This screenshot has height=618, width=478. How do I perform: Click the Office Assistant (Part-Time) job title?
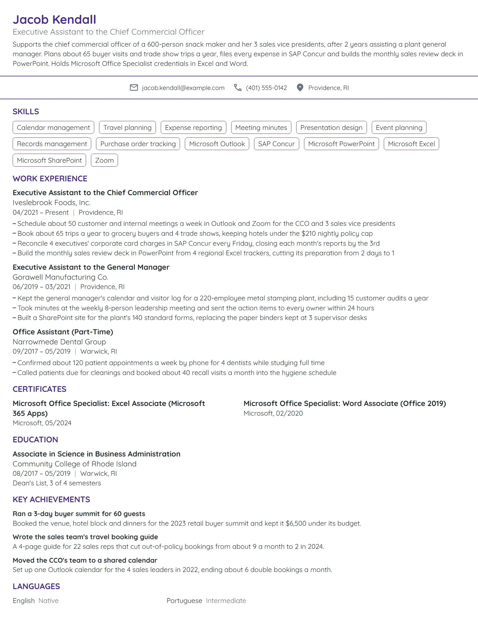click(63, 332)
